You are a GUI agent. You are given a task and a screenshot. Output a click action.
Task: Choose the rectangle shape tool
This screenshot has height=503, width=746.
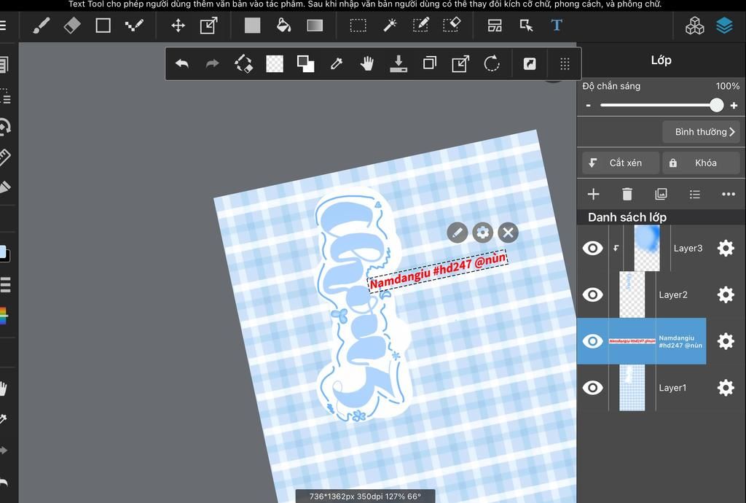[103, 26]
